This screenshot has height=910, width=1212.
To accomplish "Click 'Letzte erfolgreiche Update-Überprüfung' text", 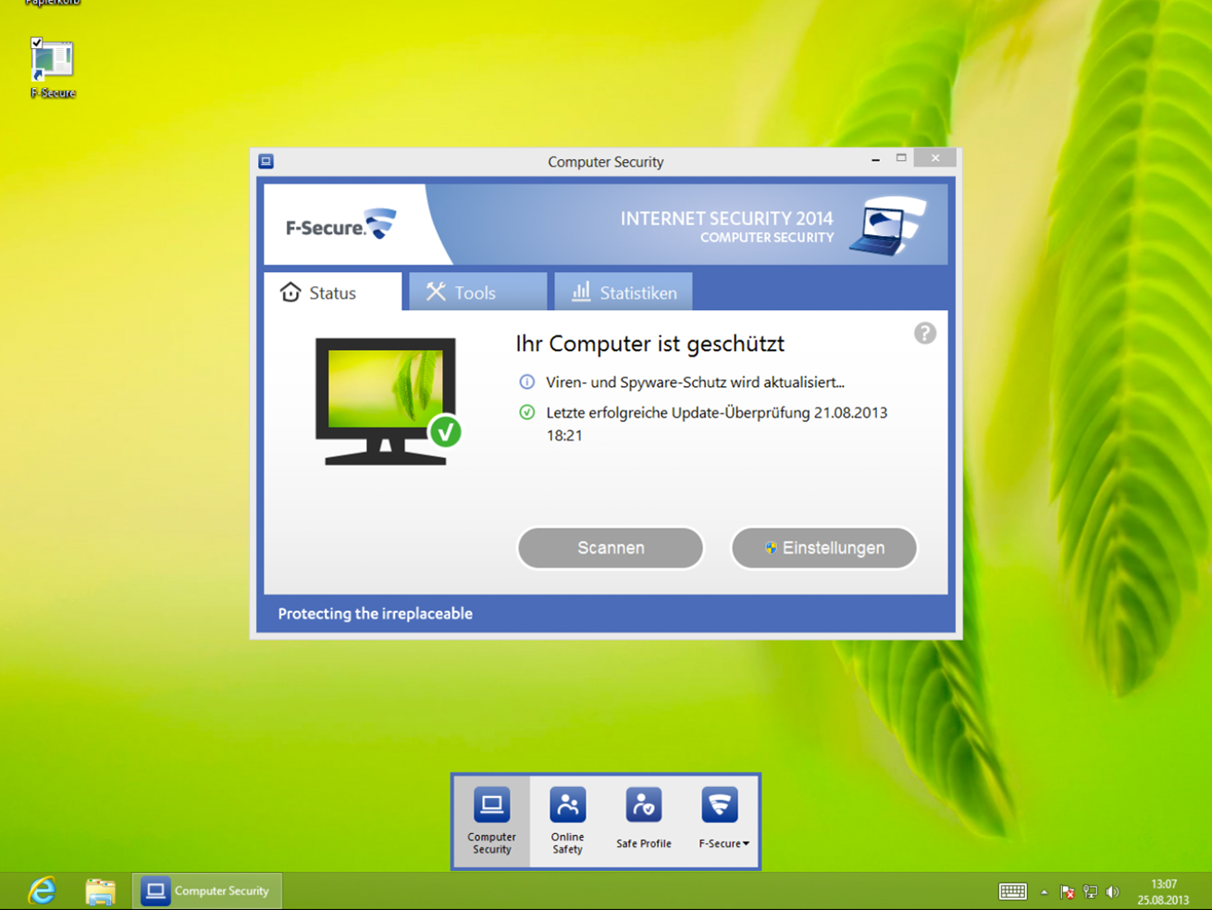I will tap(678, 413).
